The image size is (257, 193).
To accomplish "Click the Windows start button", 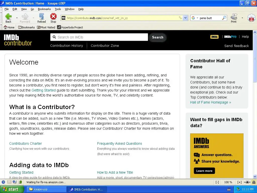I will pos(12,189).
